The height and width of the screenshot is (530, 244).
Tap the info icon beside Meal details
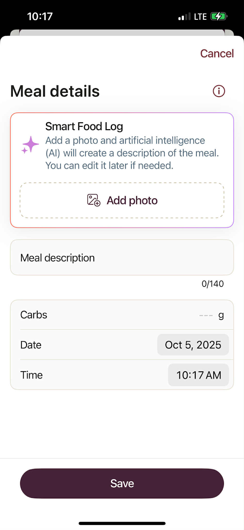(x=219, y=91)
